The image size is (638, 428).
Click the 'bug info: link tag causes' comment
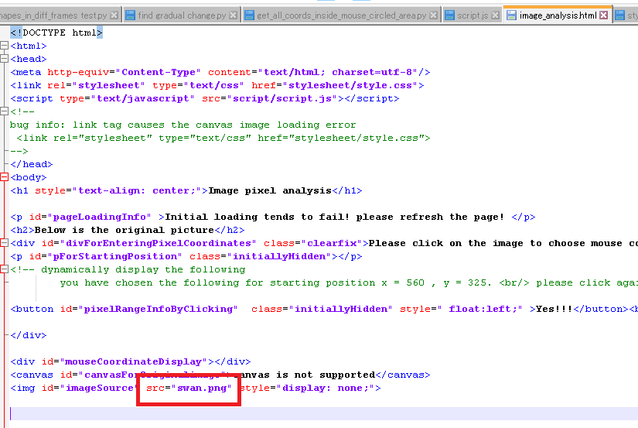[x=183, y=125]
